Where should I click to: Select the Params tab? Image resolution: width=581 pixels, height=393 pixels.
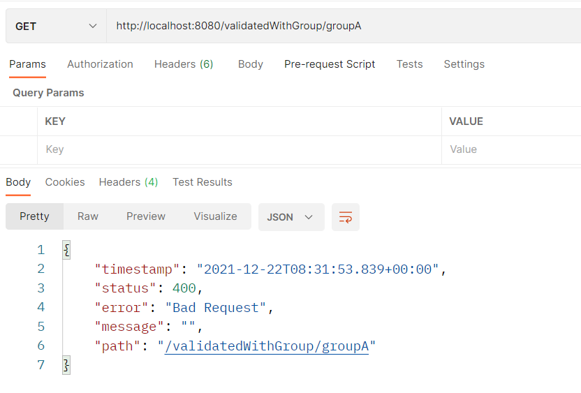coord(27,64)
